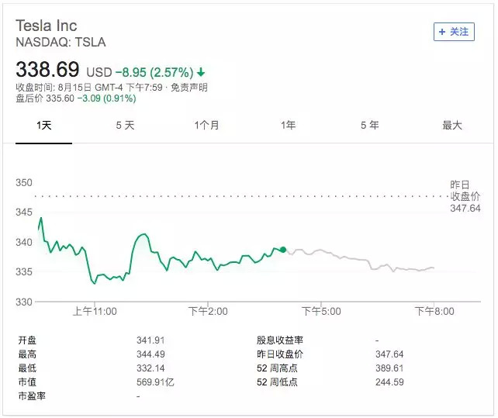The image size is (498, 418).
Task: Click the 52 周高点 value 389.61
Action: click(x=386, y=368)
